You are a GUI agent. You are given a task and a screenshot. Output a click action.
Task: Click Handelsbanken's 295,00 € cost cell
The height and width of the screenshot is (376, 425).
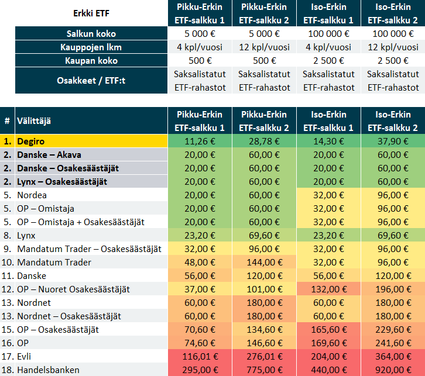click(200, 370)
